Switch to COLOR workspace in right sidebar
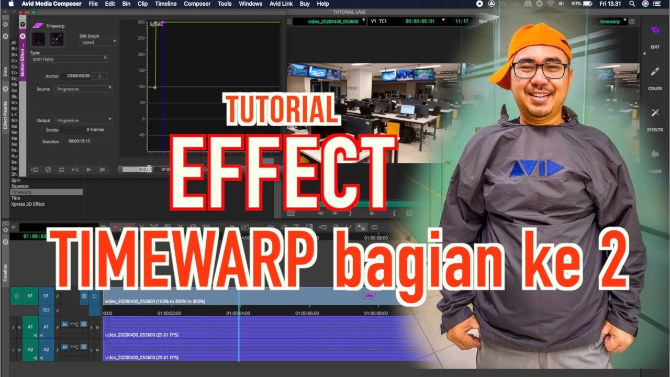This screenshot has height=377, width=670. pos(655,79)
